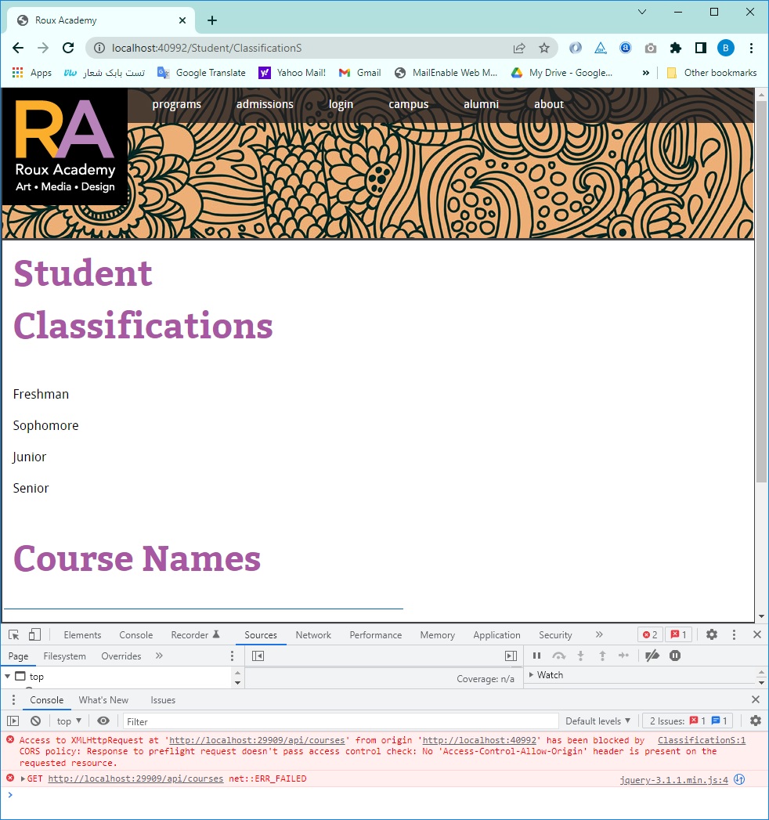Viewport: 769px width, 820px height.
Task: Clear the console with the clear icon
Action: pyautogui.click(x=35, y=721)
